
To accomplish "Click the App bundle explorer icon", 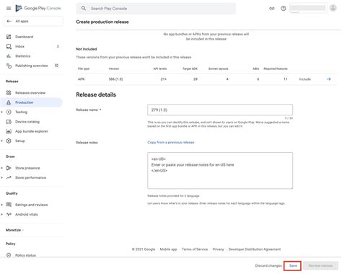I will pos(9,131).
